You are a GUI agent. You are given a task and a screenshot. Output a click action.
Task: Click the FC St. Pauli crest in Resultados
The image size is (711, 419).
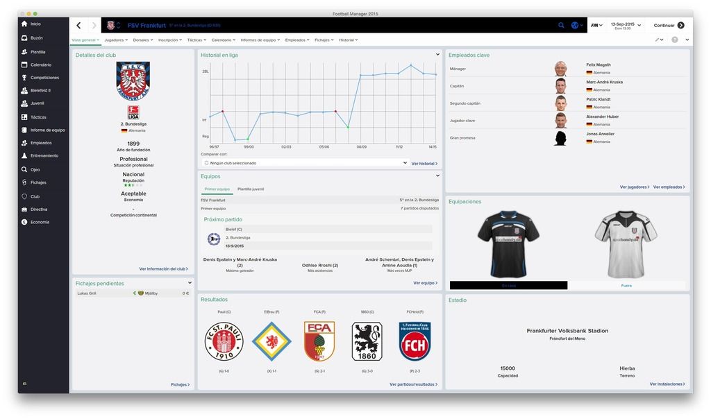pos(224,341)
